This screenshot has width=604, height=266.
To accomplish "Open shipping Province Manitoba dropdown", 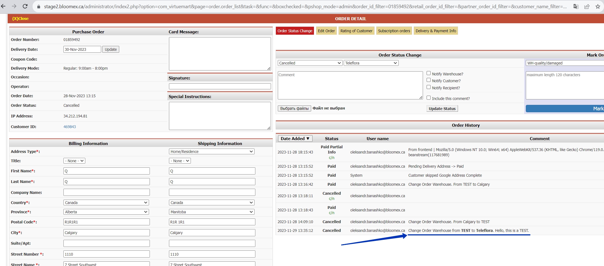I will tap(212, 212).
